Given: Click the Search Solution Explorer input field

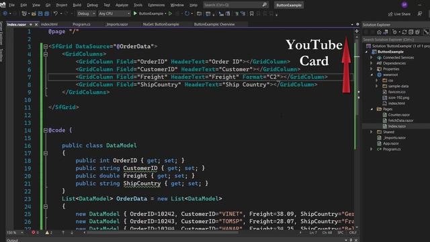Looking at the screenshot, I should 395,40.
